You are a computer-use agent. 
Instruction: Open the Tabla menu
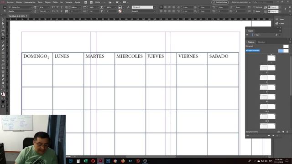(x=55, y=2)
